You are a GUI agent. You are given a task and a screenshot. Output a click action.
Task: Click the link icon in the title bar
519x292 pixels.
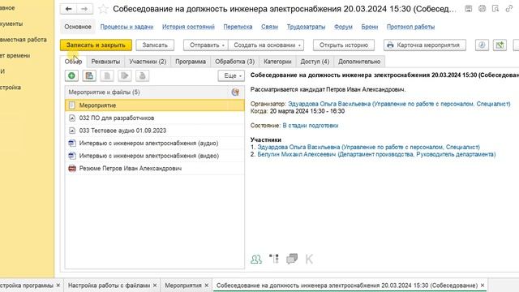pos(509,9)
